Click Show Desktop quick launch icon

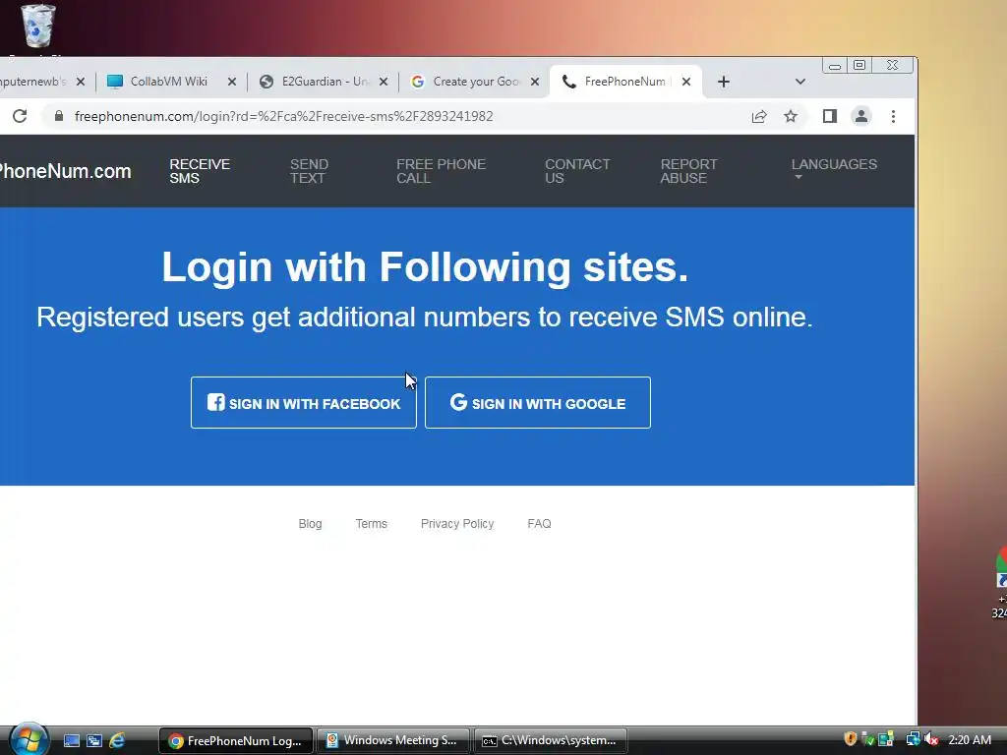(x=72, y=741)
